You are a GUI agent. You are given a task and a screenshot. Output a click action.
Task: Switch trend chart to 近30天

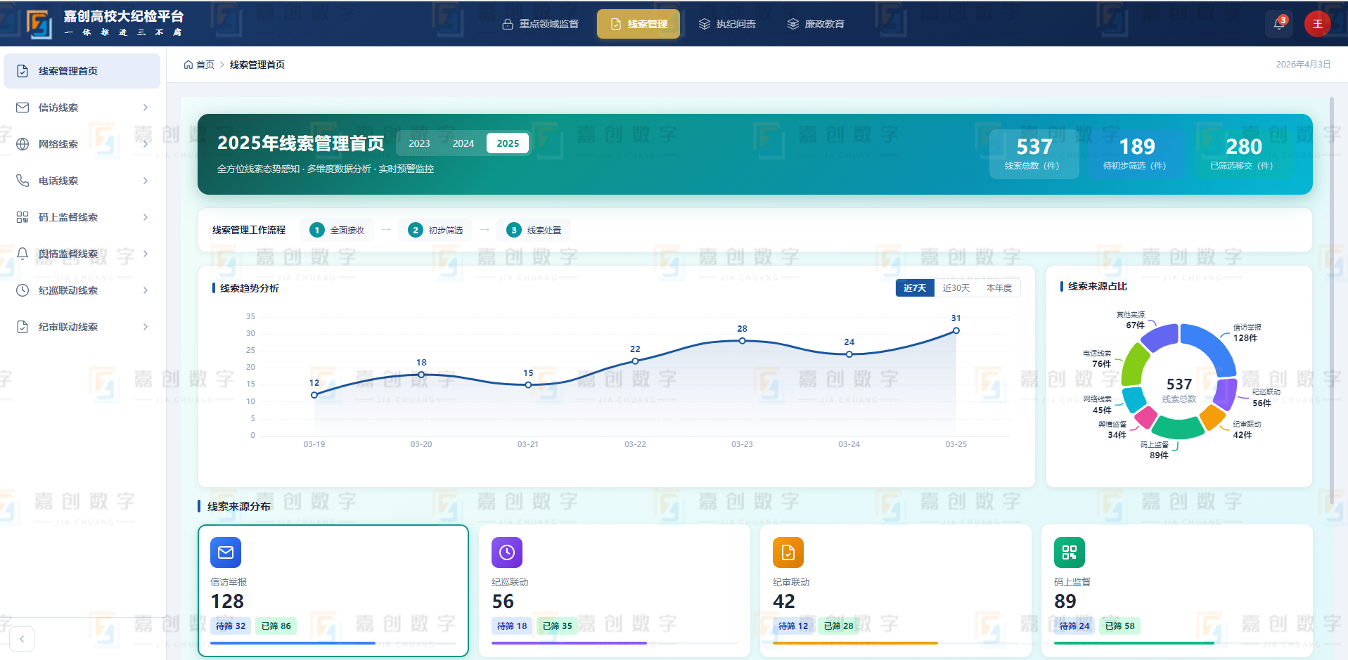click(x=956, y=288)
